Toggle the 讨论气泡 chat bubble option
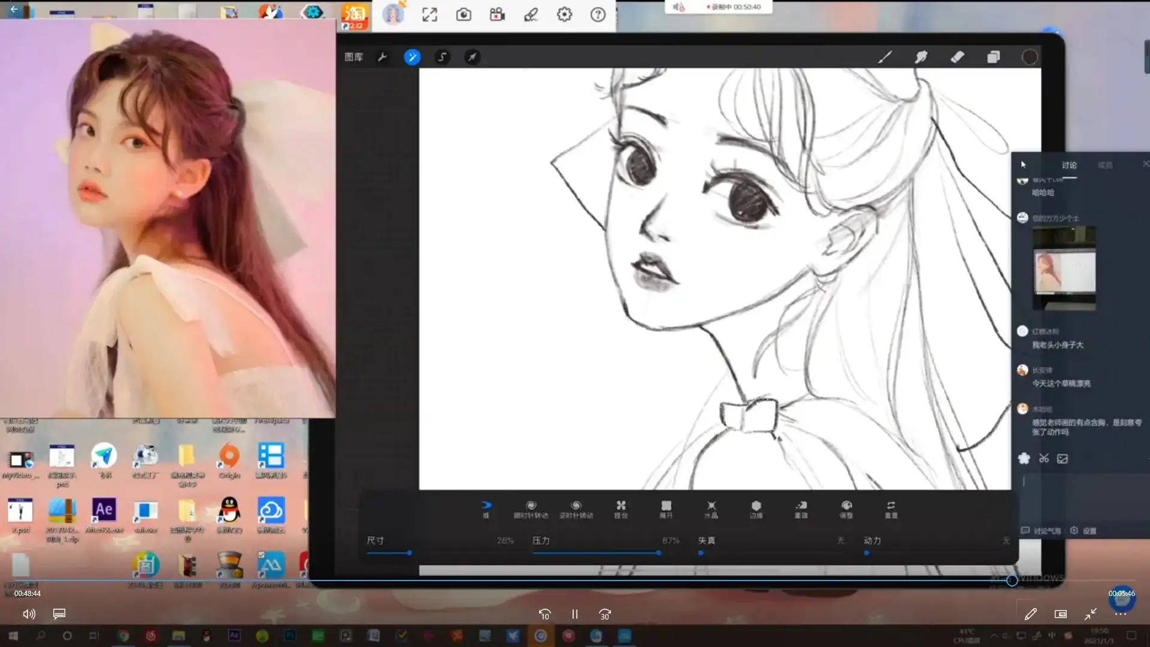1150x647 pixels. point(1041,531)
